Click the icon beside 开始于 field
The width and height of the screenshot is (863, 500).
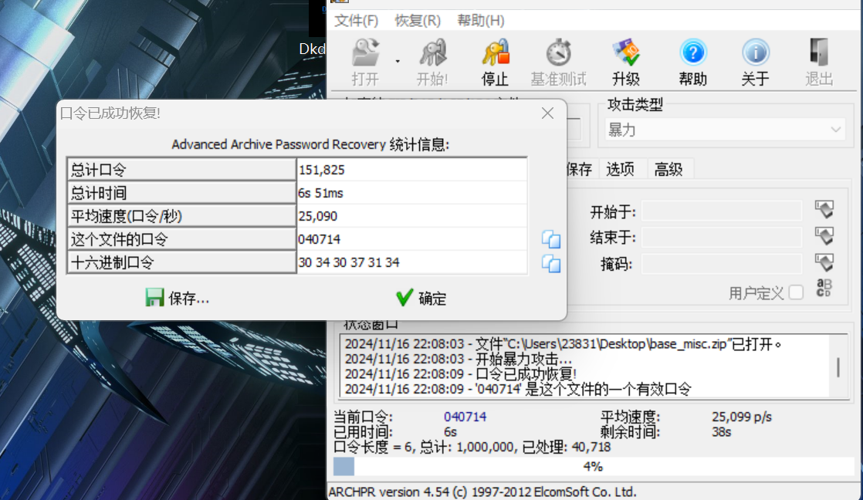point(824,209)
